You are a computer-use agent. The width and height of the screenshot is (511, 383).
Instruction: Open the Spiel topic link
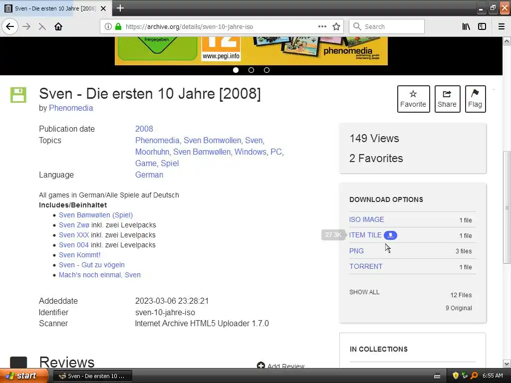click(x=170, y=163)
